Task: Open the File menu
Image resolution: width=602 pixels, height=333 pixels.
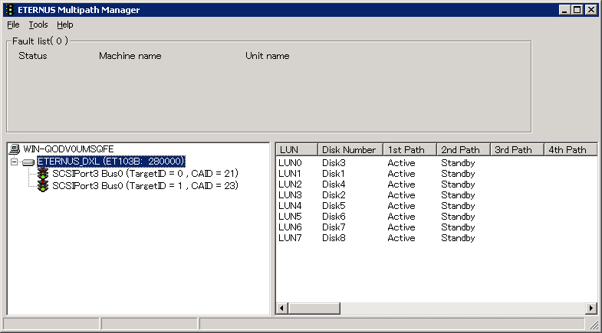Action: (13, 24)
